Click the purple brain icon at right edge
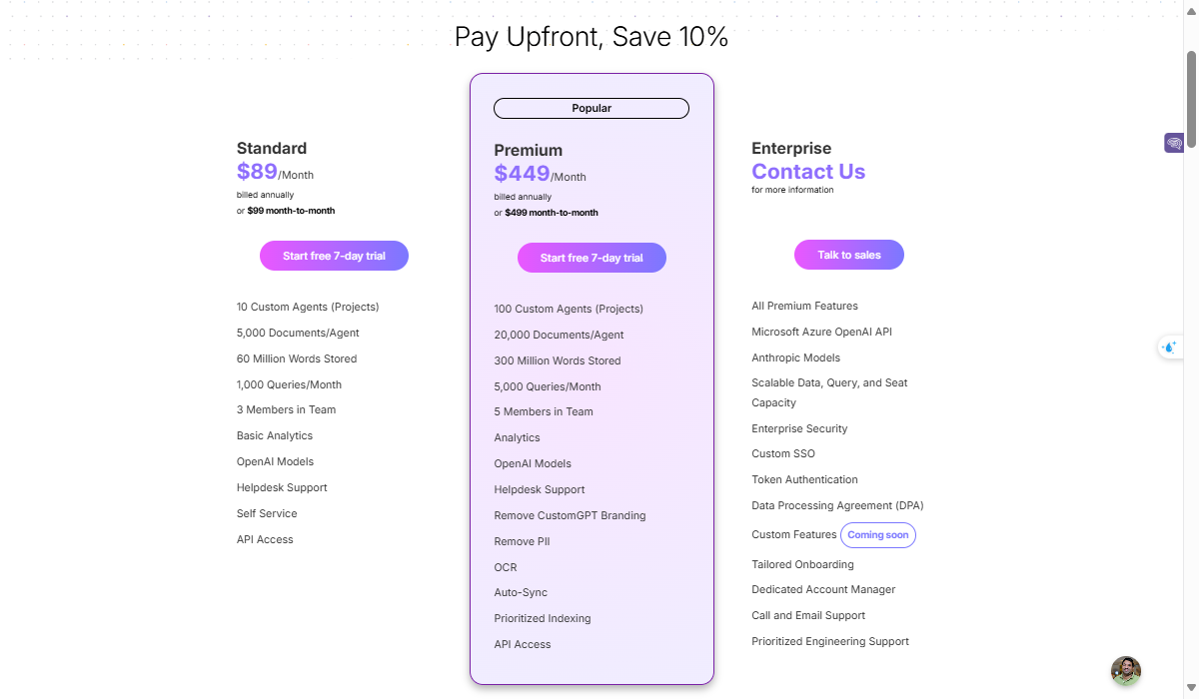 (1174, 143)
